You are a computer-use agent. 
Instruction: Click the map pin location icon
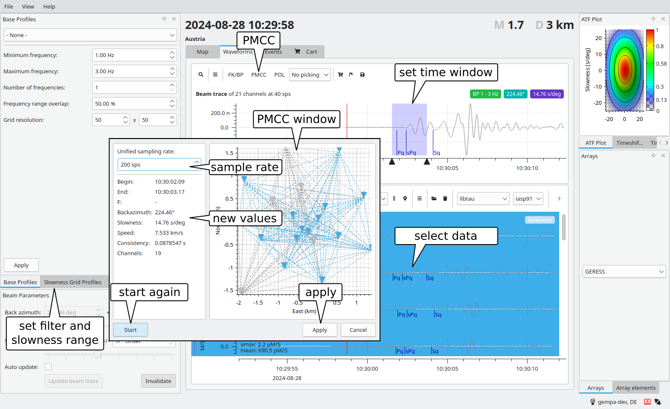pyautogui.click(x=405, y=199)
